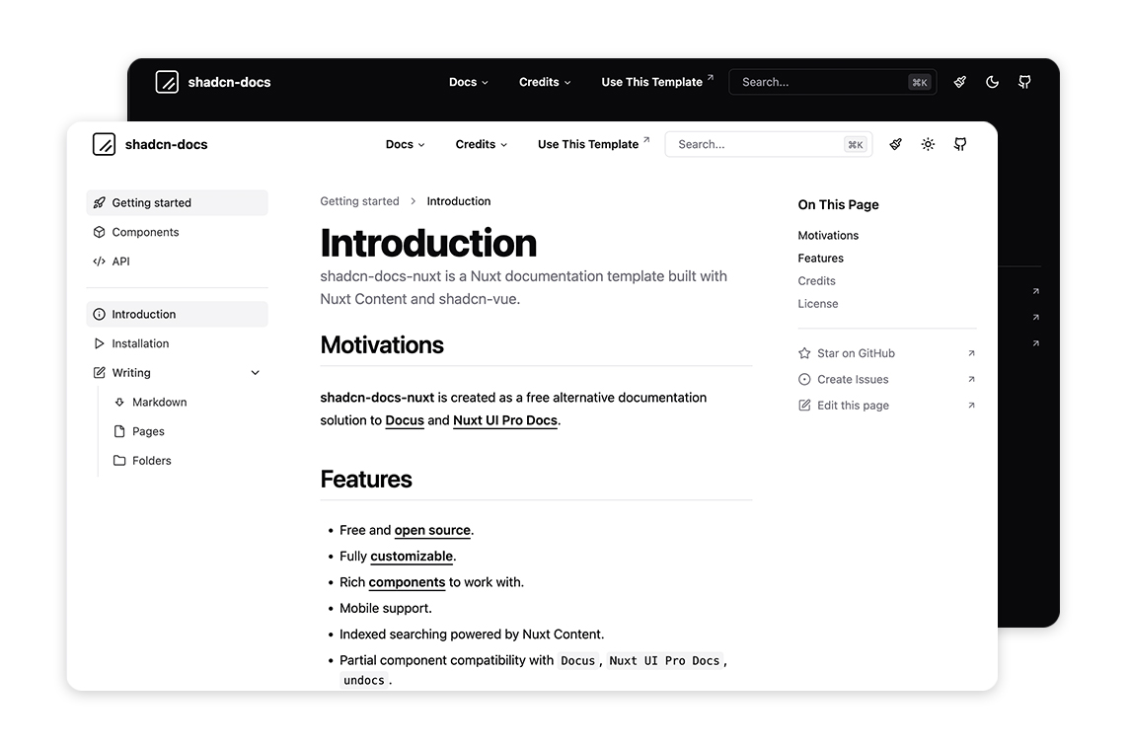Expand Credits dropdown in light window

coord(481,144)
